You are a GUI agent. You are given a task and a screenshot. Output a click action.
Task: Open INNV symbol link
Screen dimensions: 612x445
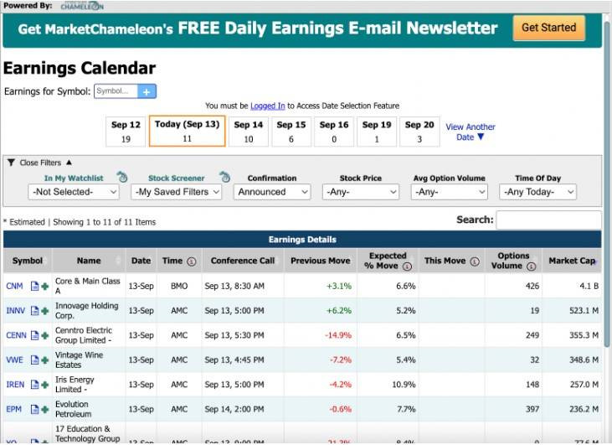coord(16,311)
